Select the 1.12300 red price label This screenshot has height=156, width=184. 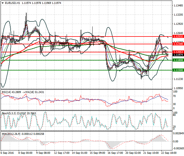(x=178, y=44)
